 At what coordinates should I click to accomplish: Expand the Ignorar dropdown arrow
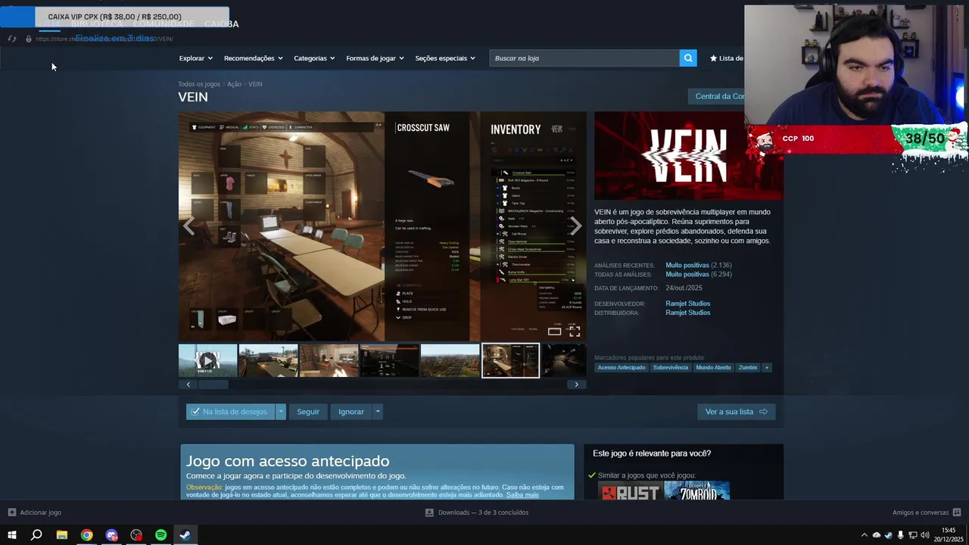pyautogui.click(x=378, y=412)
